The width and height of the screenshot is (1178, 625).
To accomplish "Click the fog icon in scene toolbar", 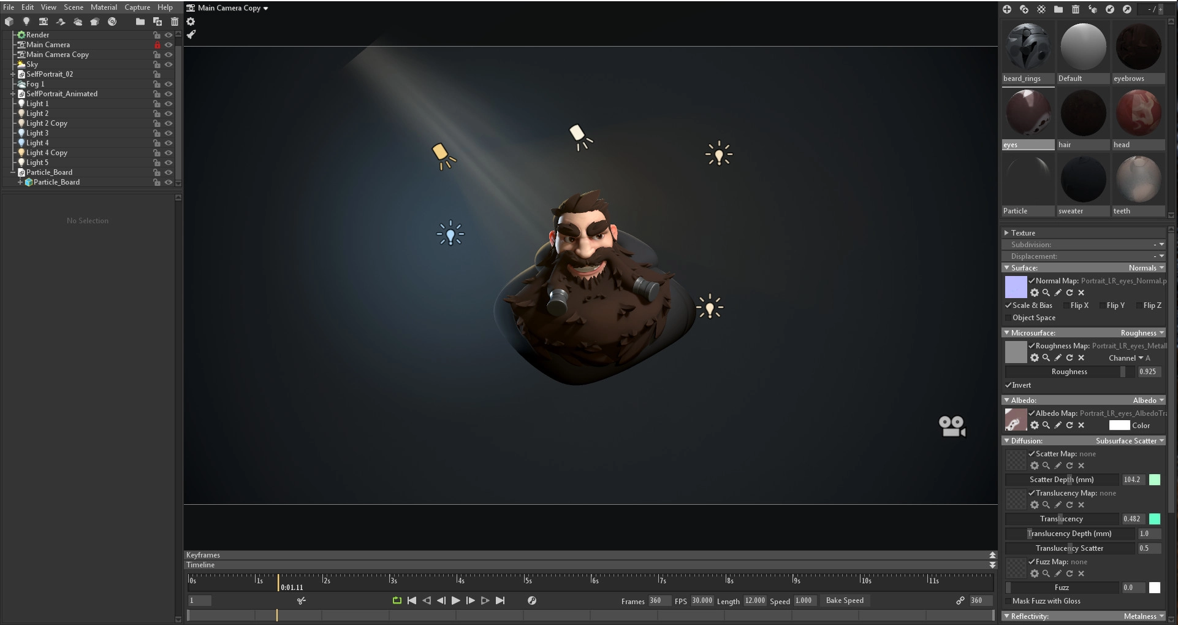I will pos(78,21).
